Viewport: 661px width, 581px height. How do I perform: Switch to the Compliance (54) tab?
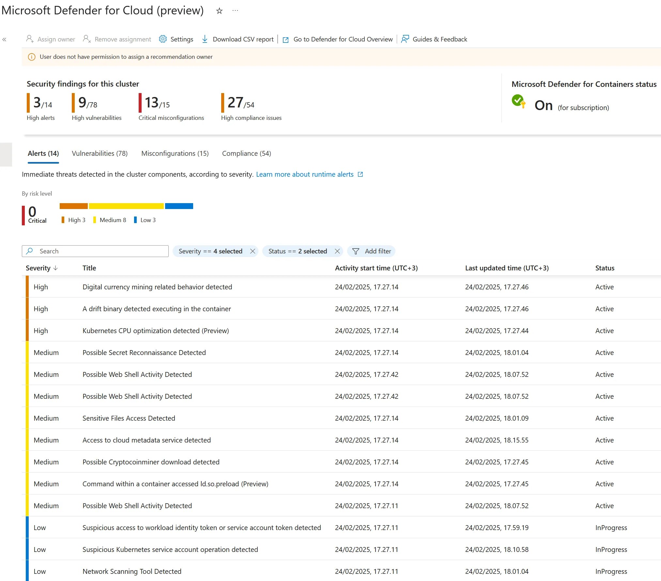246,153
